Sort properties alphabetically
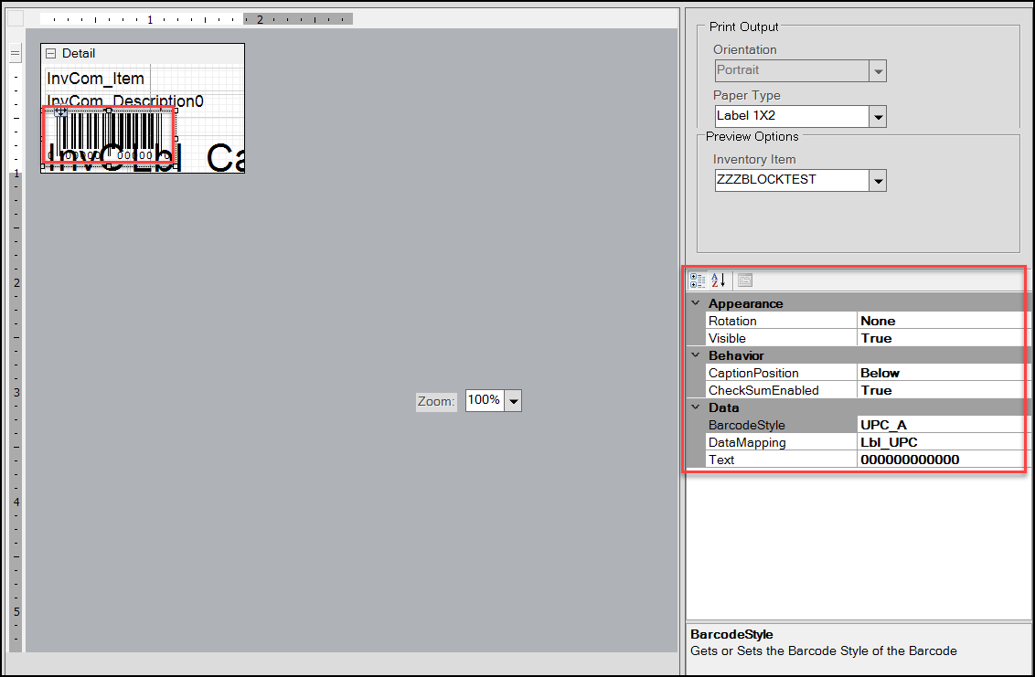 click(718, 280)
